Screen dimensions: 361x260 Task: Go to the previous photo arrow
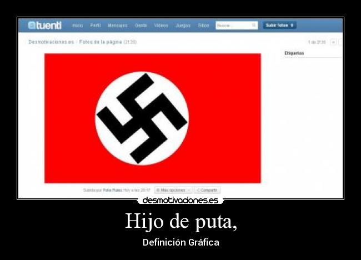[333, 42]
